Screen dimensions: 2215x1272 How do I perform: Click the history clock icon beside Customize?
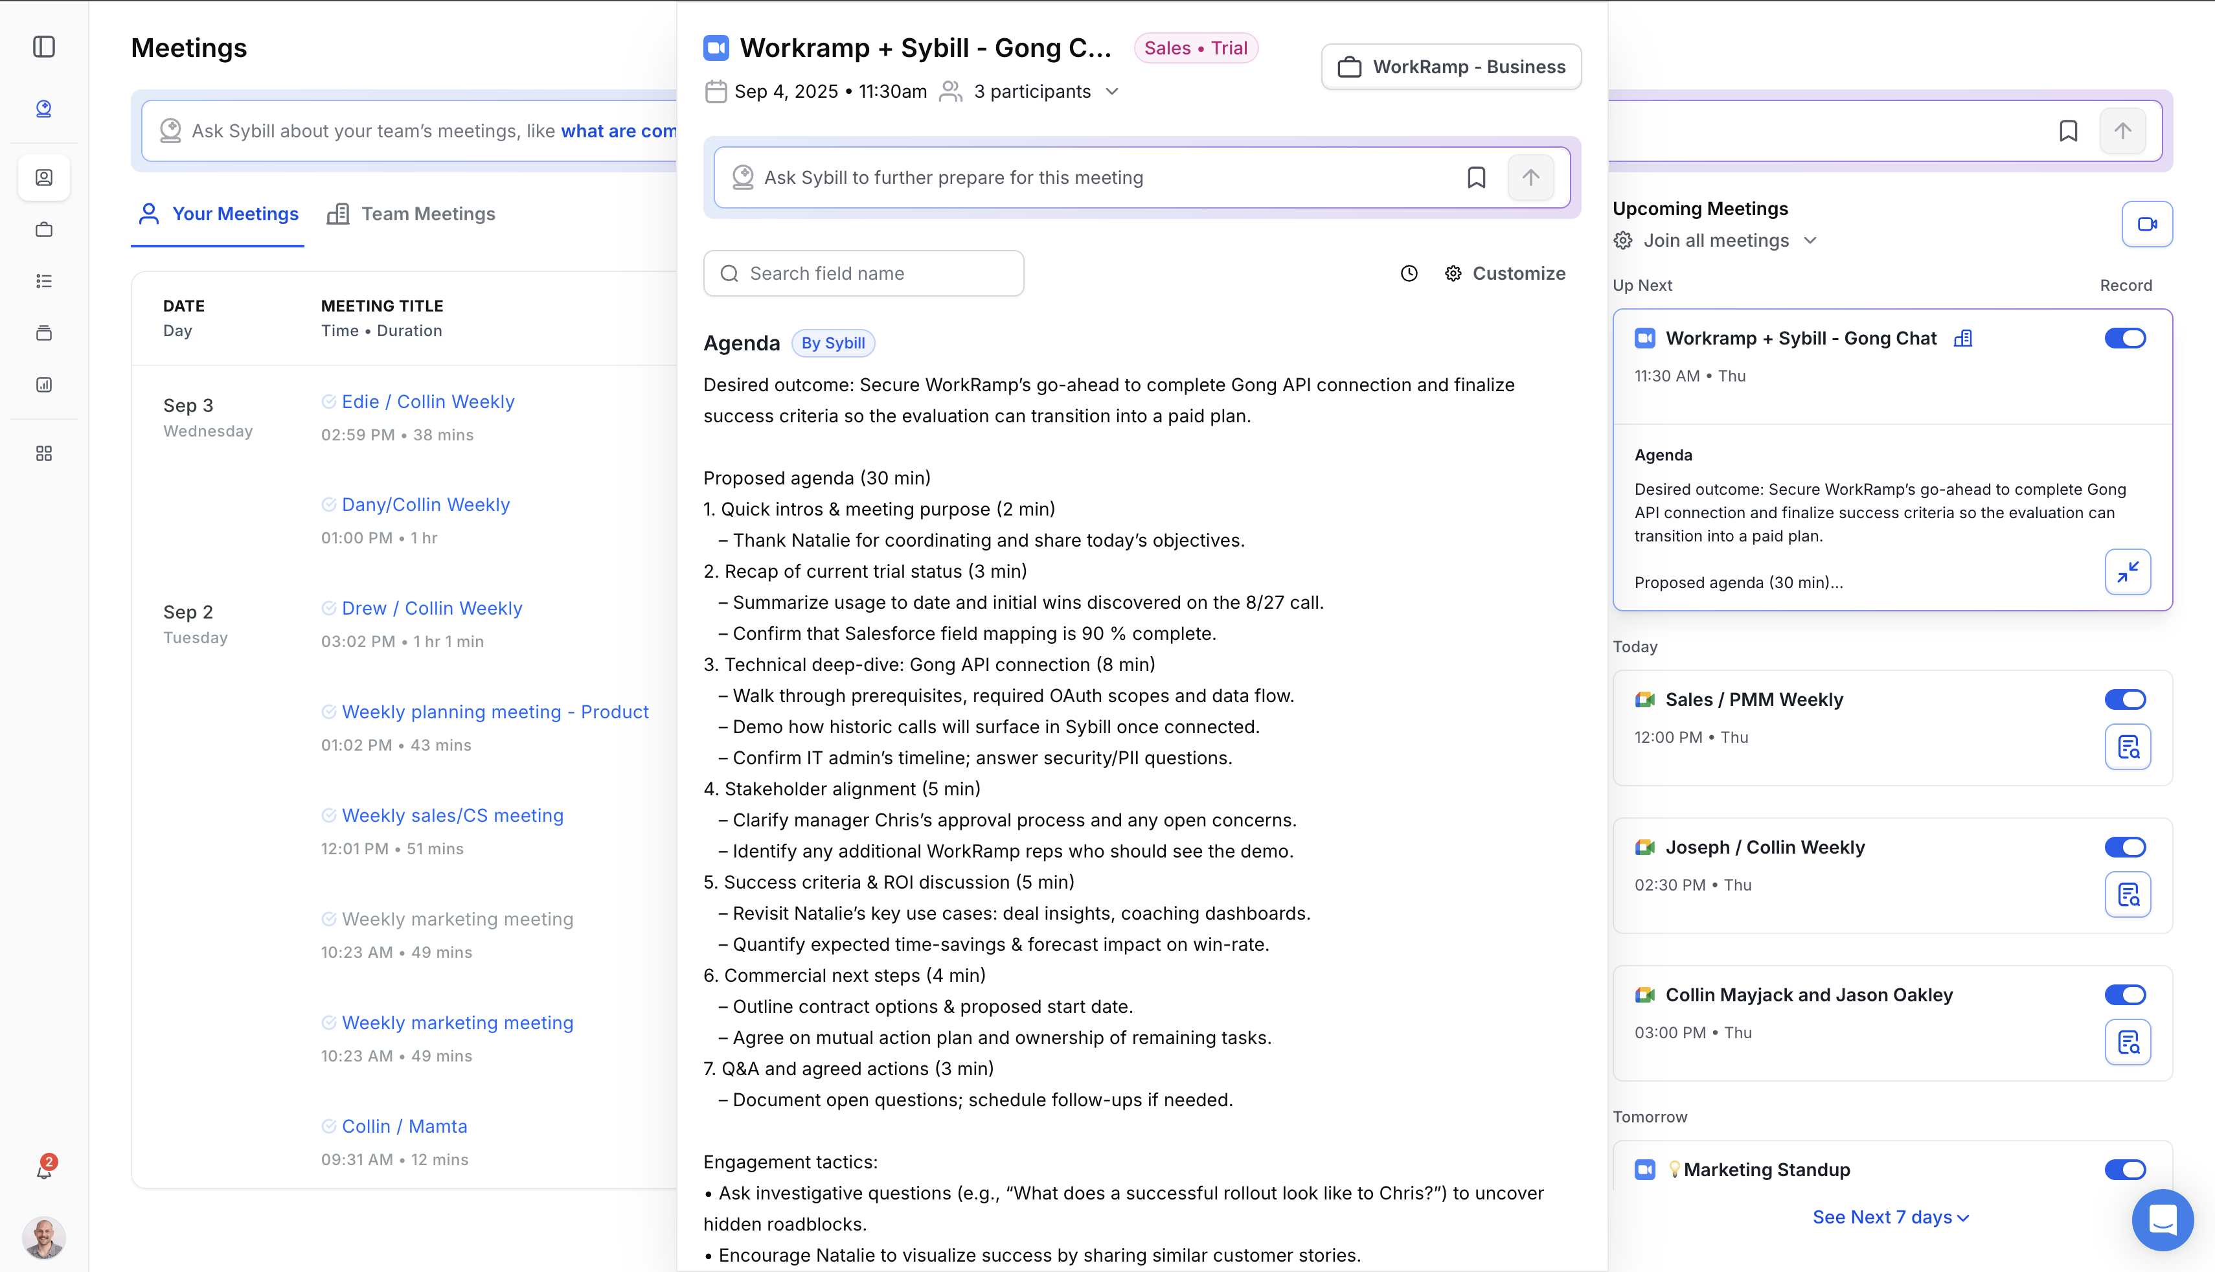(1409, 273)
